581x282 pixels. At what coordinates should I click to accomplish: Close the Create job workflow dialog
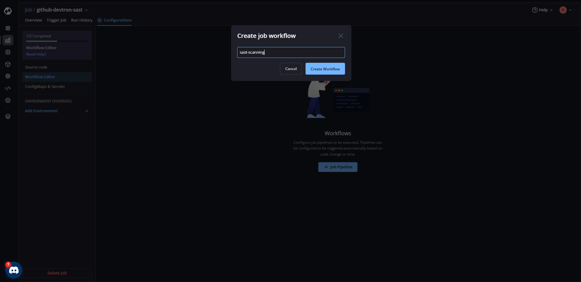click(340, 36)
